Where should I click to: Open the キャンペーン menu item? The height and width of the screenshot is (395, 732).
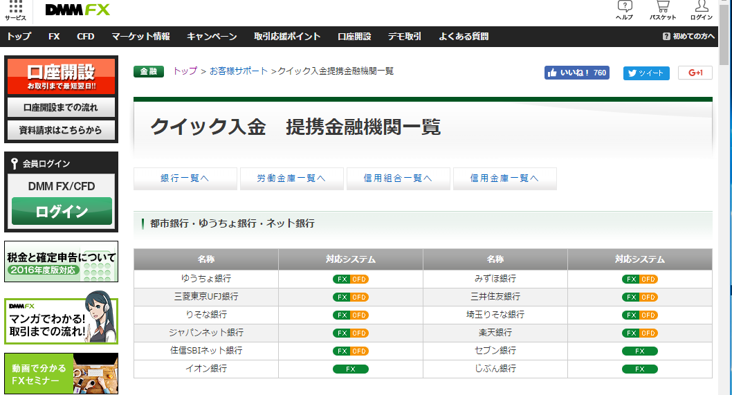click(x=212, y=37)
